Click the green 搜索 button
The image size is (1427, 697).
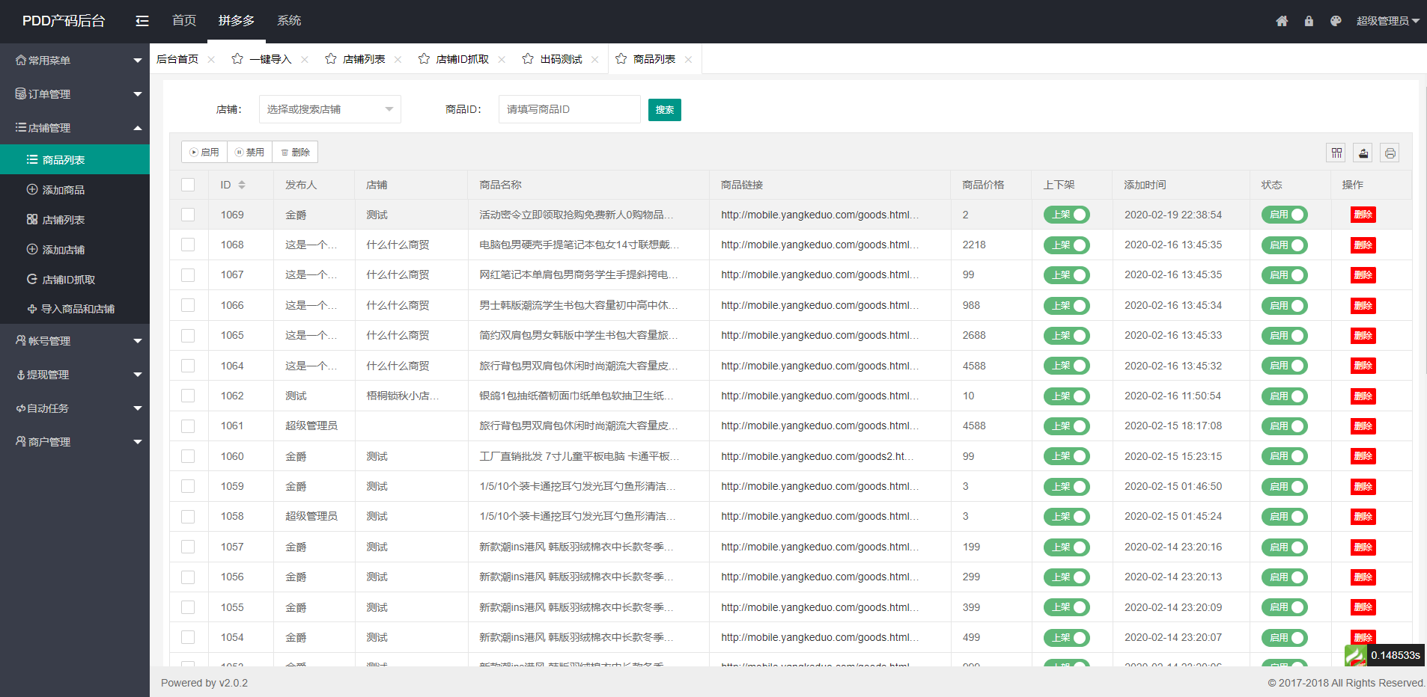[x=664, y=110]
